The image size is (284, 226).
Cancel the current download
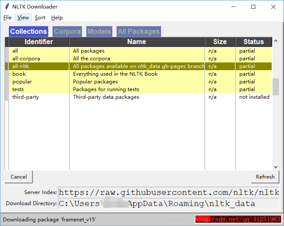pyautogui.click(x=19, y=177)
